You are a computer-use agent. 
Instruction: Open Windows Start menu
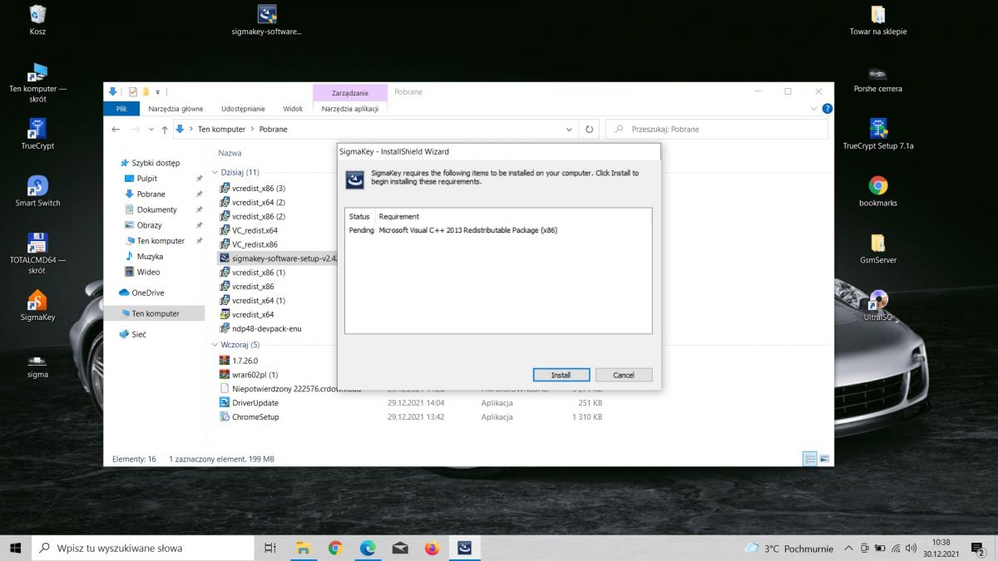[x=16, y=548]
